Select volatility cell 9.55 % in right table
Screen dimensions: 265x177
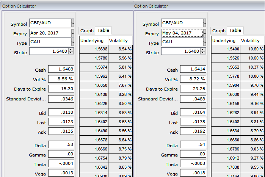tap(252, 168)
